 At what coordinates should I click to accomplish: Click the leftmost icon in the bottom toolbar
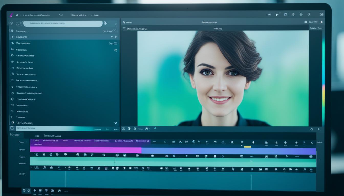(24, 190)
